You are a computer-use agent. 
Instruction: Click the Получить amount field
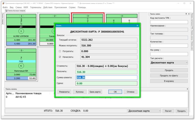point(106,72)
